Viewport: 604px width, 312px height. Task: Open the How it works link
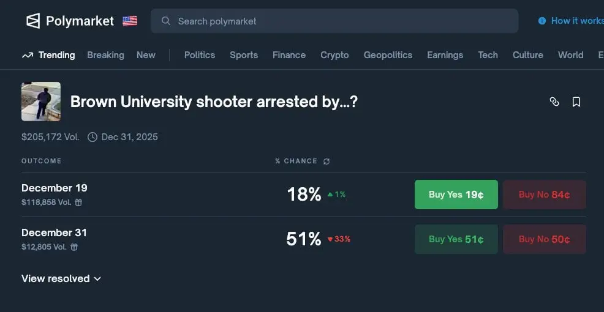pos(576,21)
